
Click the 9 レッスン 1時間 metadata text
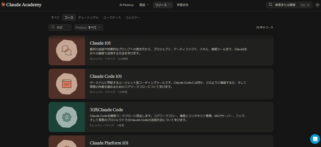107,125
